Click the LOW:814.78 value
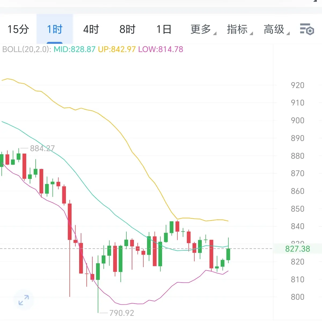322x321 pixels. [x=160, y=49]
